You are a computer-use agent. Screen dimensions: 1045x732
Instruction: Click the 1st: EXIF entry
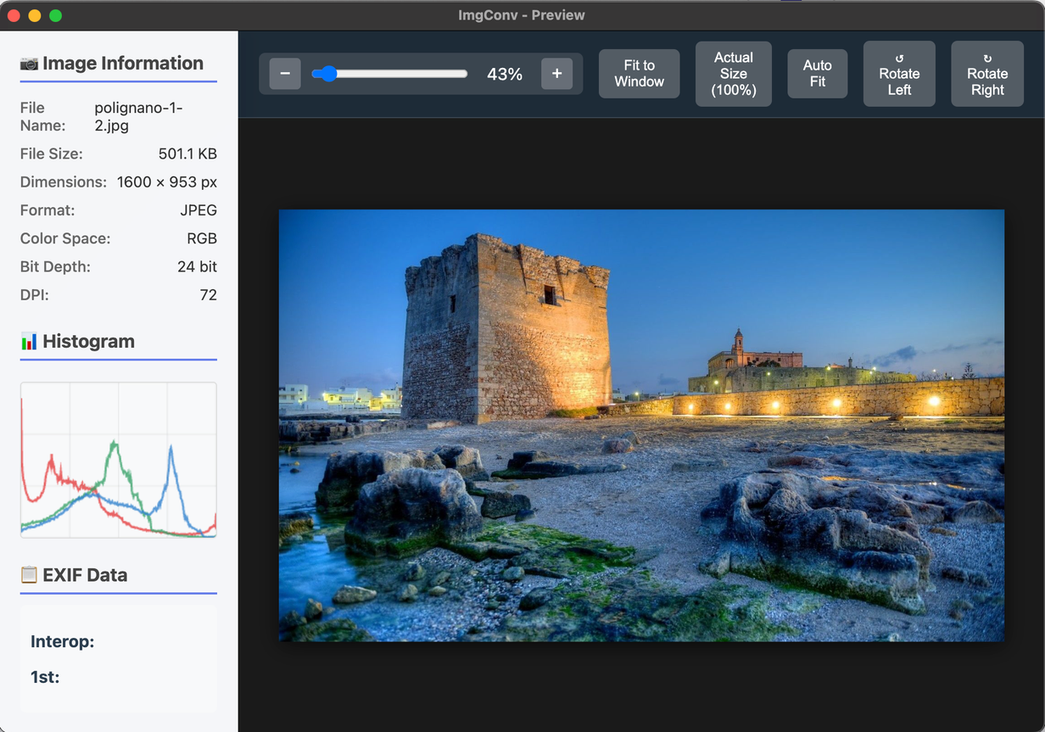[45, 677]
